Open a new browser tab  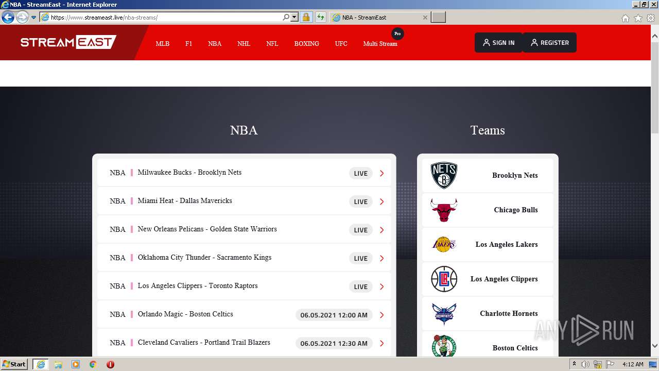point(438,18)
